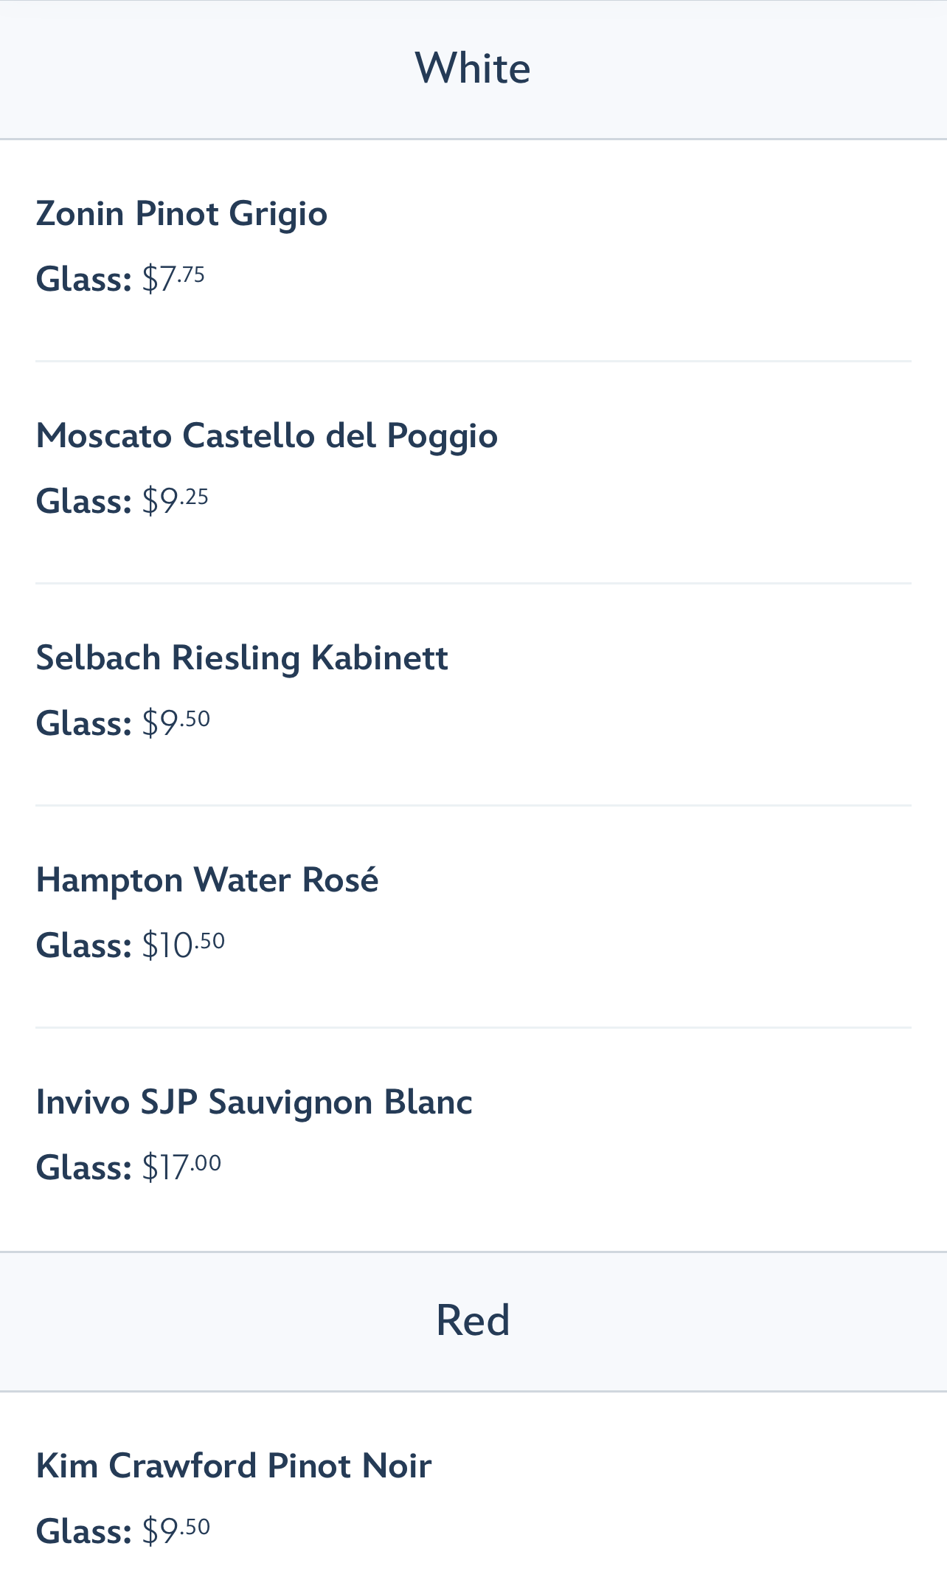
Task: Pick Kim Crawford Pinot Noir title
Action: click(x=234, y=1466)
